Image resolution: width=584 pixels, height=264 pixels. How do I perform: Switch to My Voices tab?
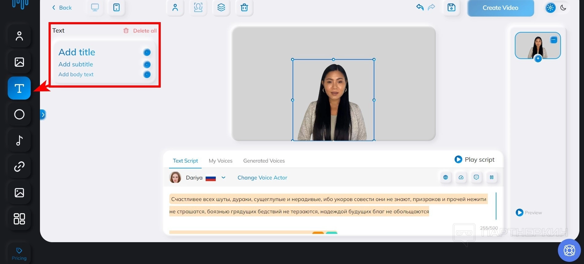220,161
